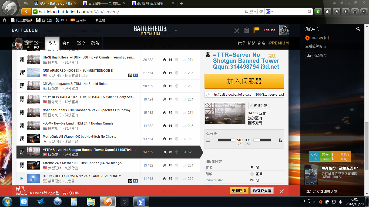Image resolution: width=369 pixels, height=207 pixels.
Task: Switch to the 多人 multiplayer tab
Action: coord(52,43)
